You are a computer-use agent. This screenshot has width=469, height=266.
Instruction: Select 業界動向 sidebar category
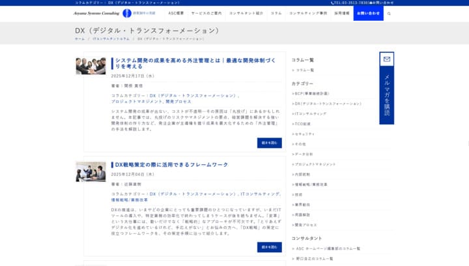[x=301, y=205]
